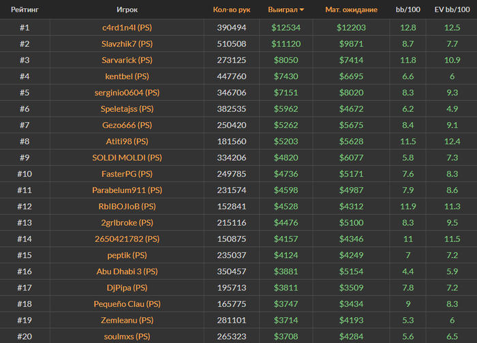Click 2650421782 (PS) player name
Viewport: 477px width, 343px height.
click(127, 239)
